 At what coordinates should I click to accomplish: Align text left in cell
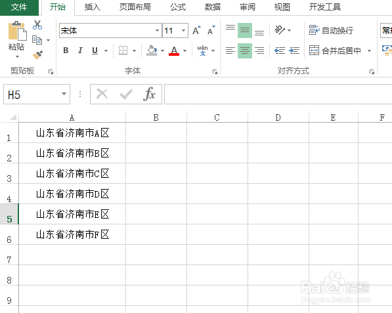[230, 51]
